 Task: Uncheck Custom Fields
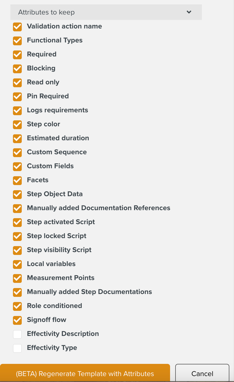pyautogui.click(x=17, y=166)
